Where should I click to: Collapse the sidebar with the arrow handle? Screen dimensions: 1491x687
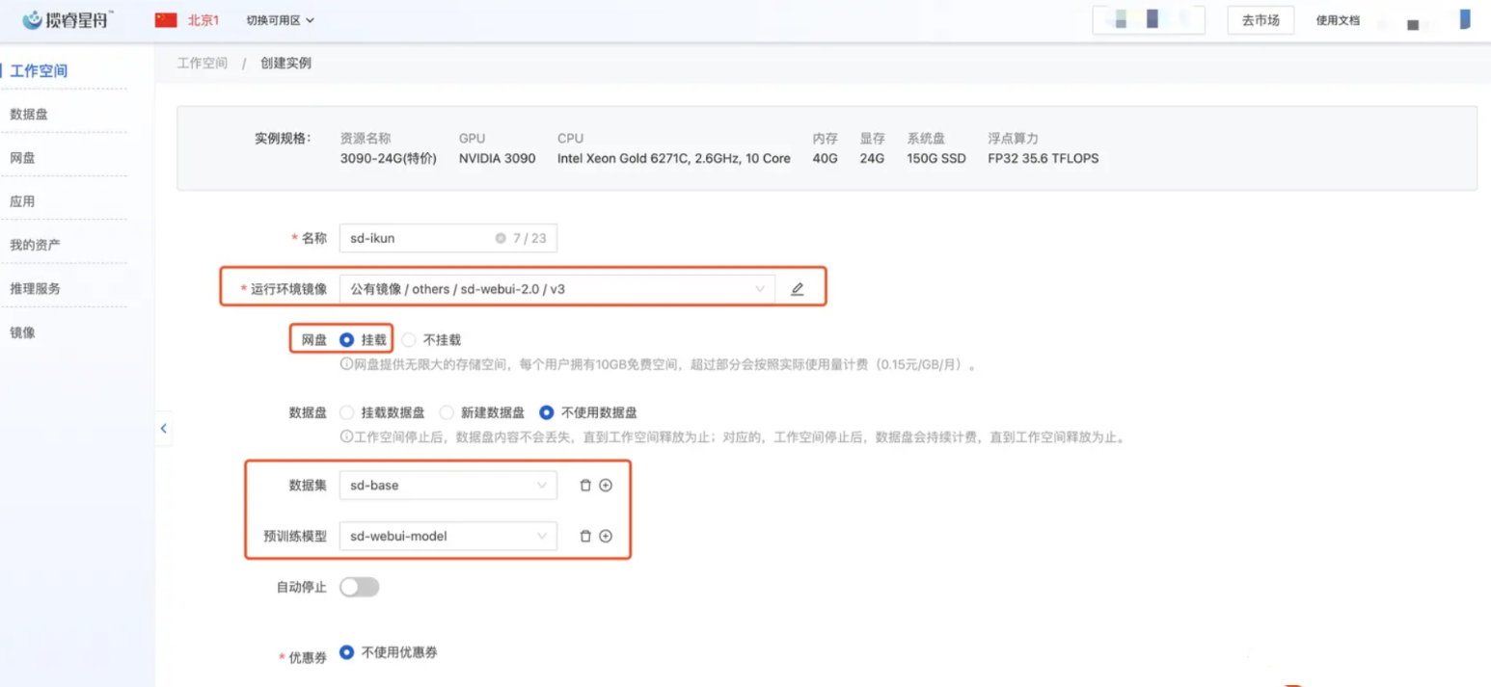tap(164, 429)
